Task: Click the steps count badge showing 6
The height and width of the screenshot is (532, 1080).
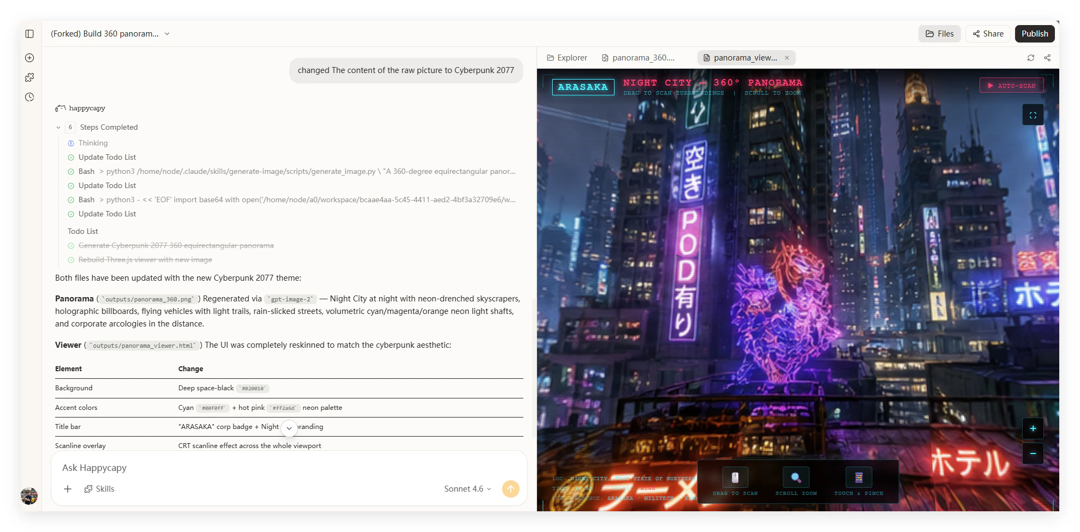Action: pos(70,128)
